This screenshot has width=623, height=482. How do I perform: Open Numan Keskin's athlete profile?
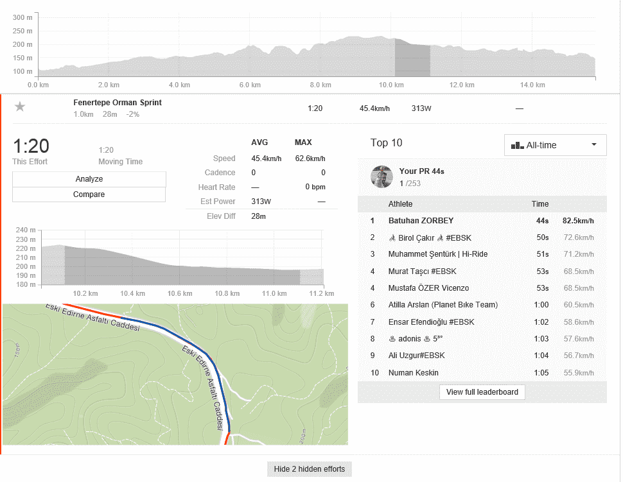tap(414, 373)
